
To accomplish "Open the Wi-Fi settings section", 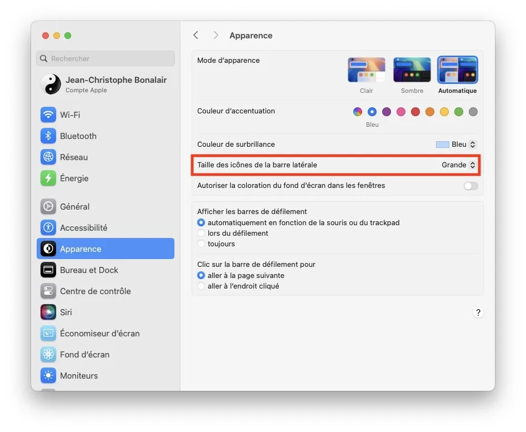I will 73,115.
